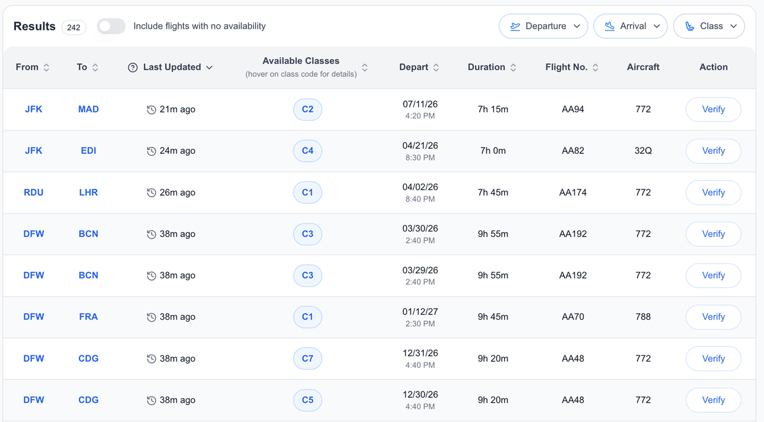Sort the table by Duration column
Viewport: 764px width, 422px height.
(492, 67)
